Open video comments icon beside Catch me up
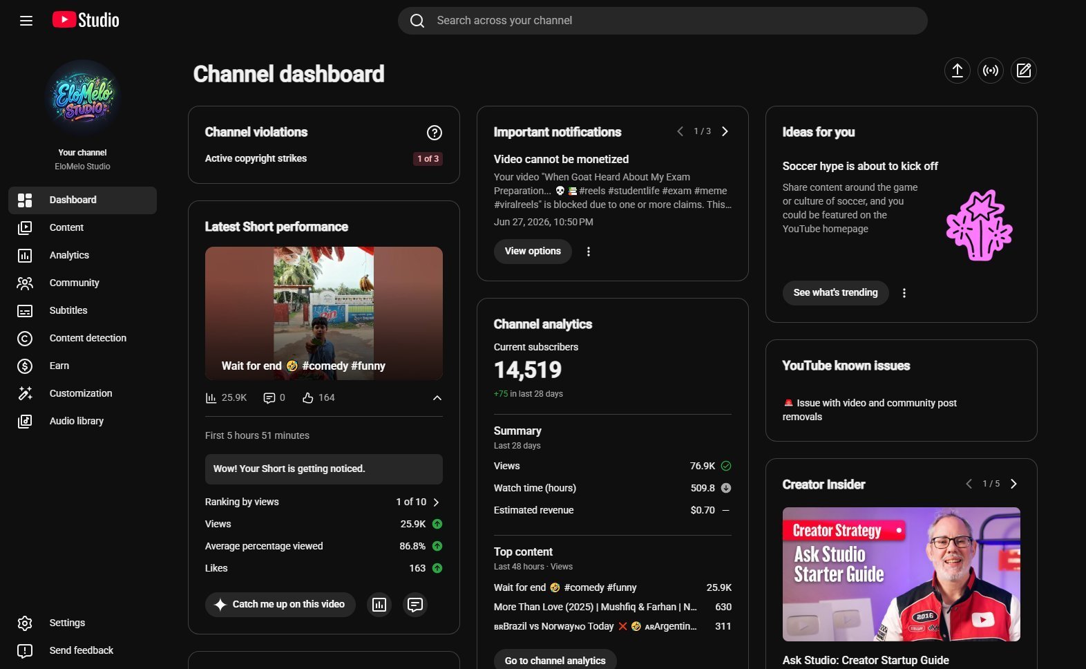1086x669 pixels. click(415, 605)
